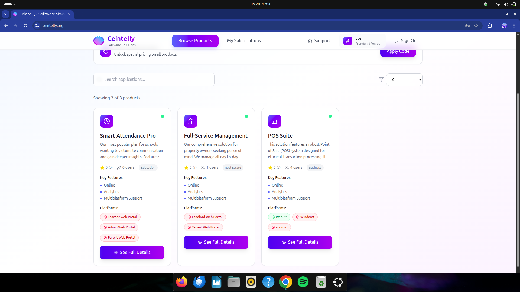Switch to My Subscriptions tab
Image resolution: width=520 pixels, height=292 pixels.
click(244, 41)
